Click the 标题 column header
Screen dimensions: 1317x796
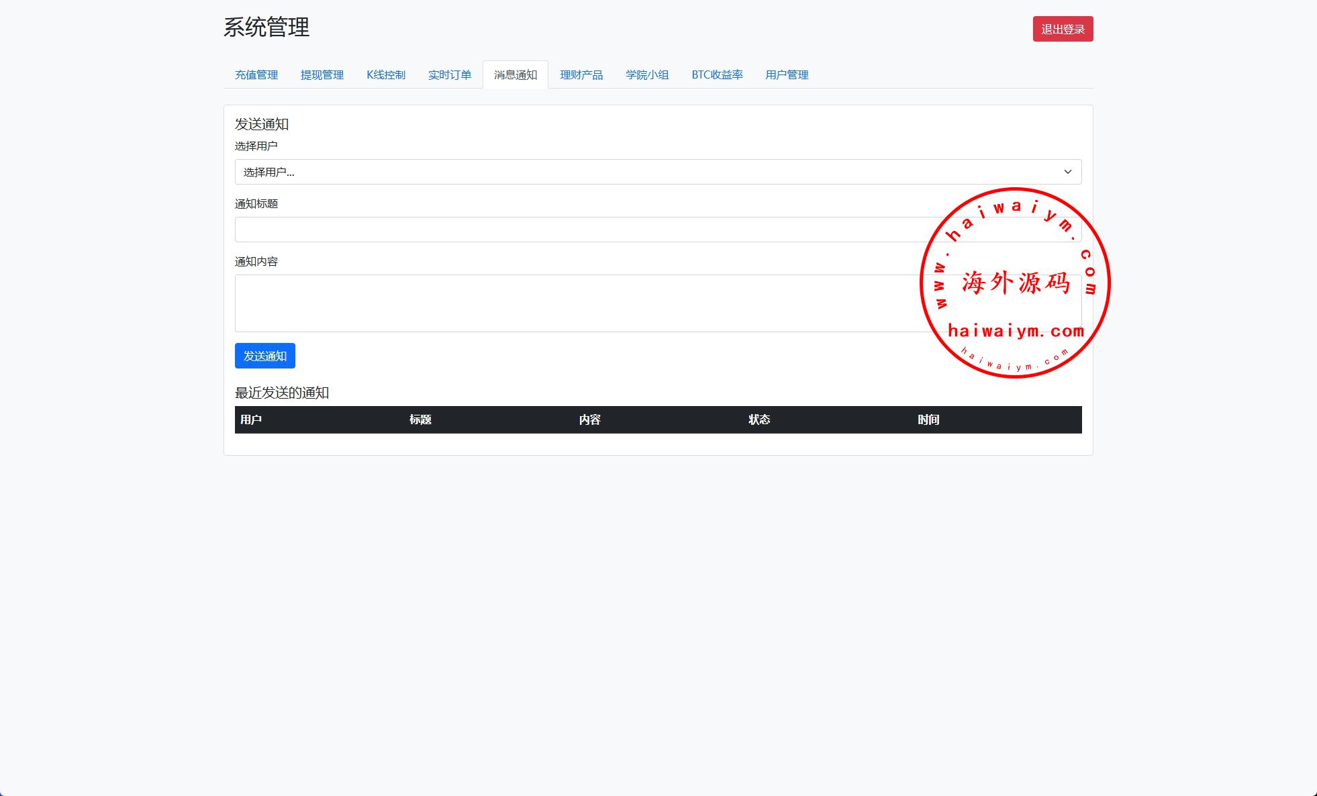(x=420, y=419)
